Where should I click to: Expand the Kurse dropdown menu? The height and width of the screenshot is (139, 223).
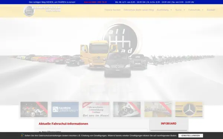pyautogui.click(x=180, y=10)
